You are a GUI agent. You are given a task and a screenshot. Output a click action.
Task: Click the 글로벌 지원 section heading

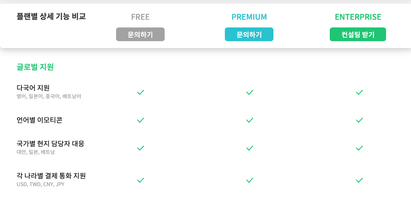click(x=35, y=67)
